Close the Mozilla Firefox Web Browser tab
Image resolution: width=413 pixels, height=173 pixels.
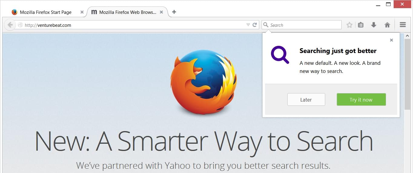click(x=161, y=12)
